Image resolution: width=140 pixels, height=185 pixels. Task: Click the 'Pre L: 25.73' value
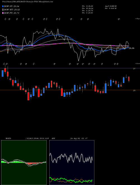click(87, 11)
